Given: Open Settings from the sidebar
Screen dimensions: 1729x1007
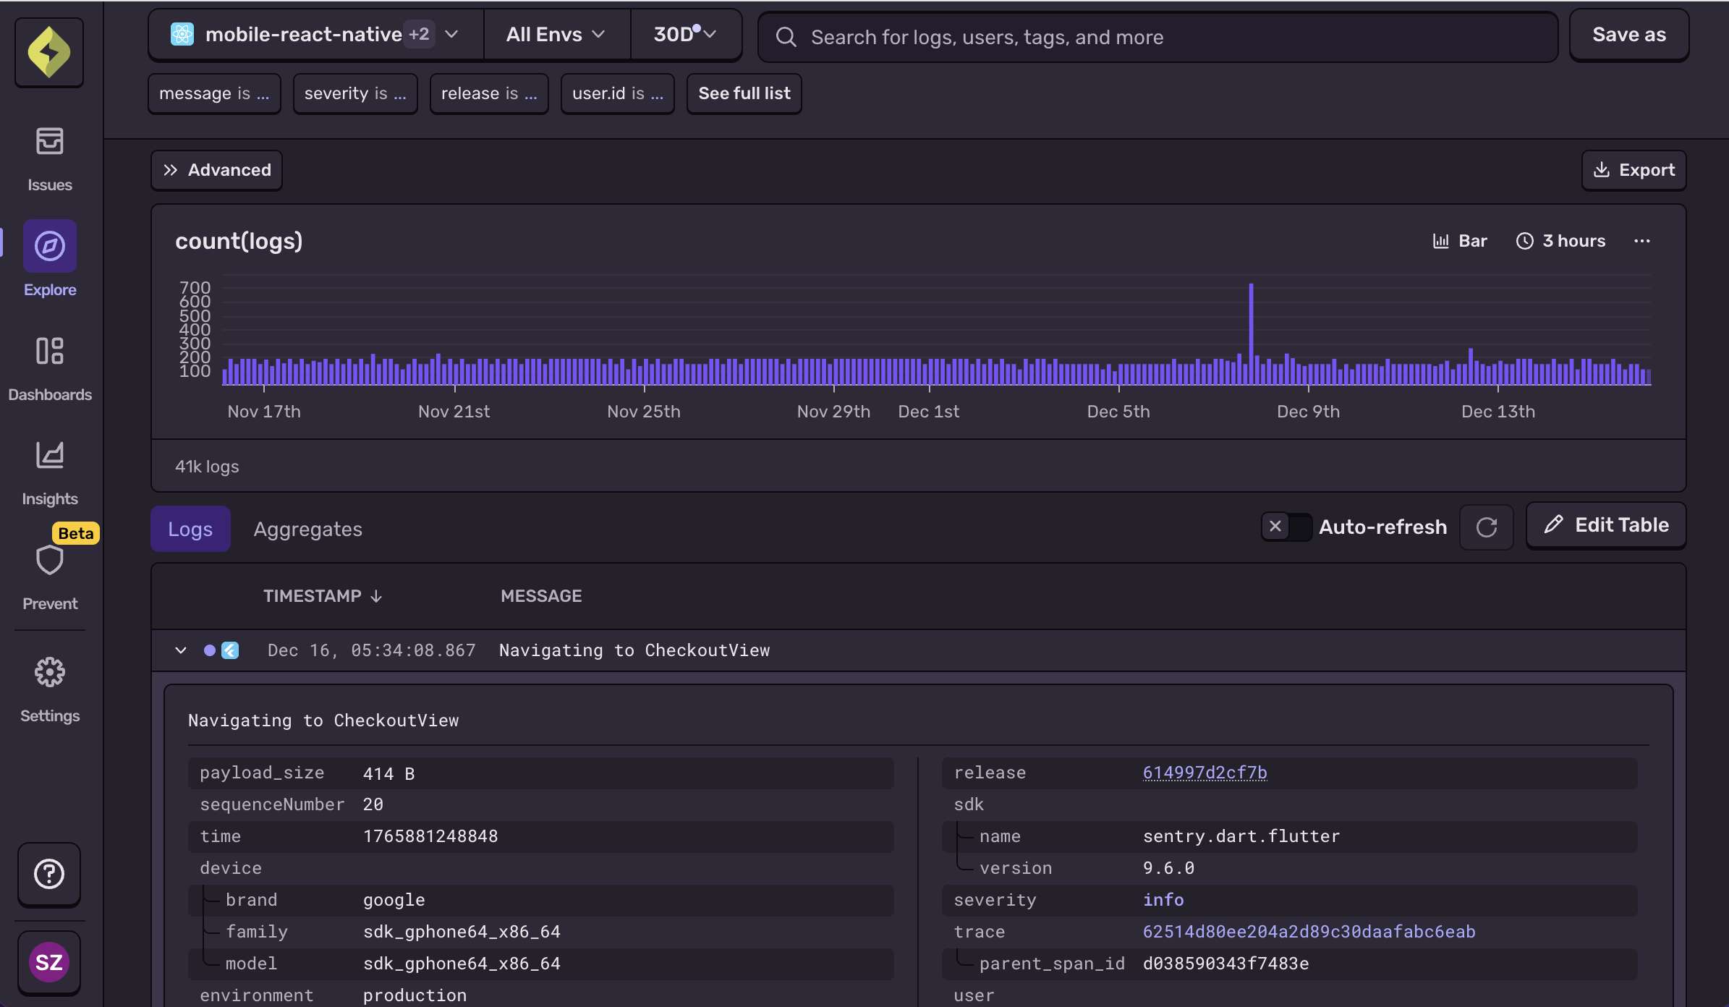Looking at the screenshot, I should (49, 689).
